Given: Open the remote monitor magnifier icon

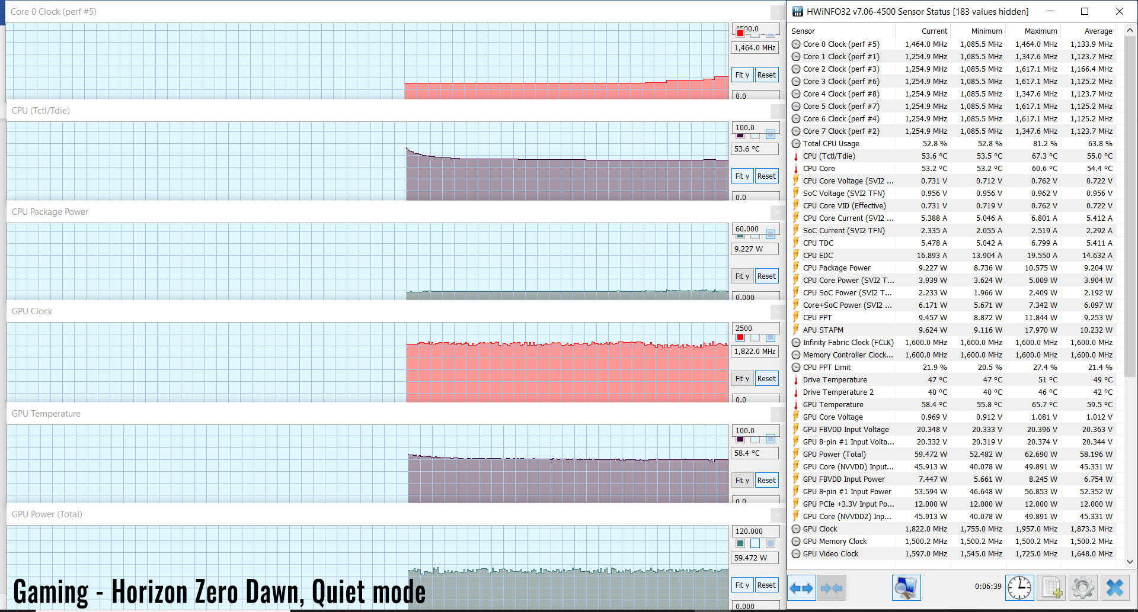Looking at the screenshot, I should 906,588.
